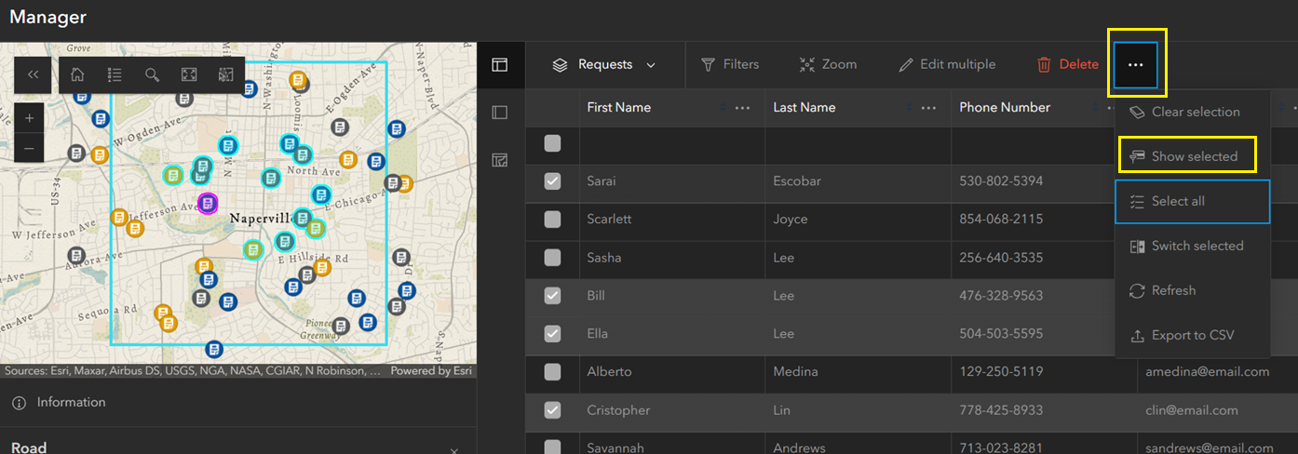Image resolution: width=1298 pixels, height=454 pixels.
Task: Activate the select-features tool on map
Action: coord(225,75)
